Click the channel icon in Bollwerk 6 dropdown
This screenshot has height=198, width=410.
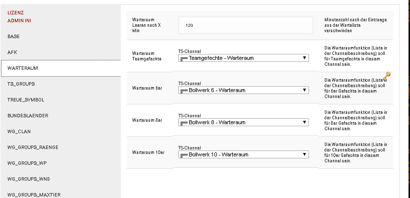click(184, 91)
